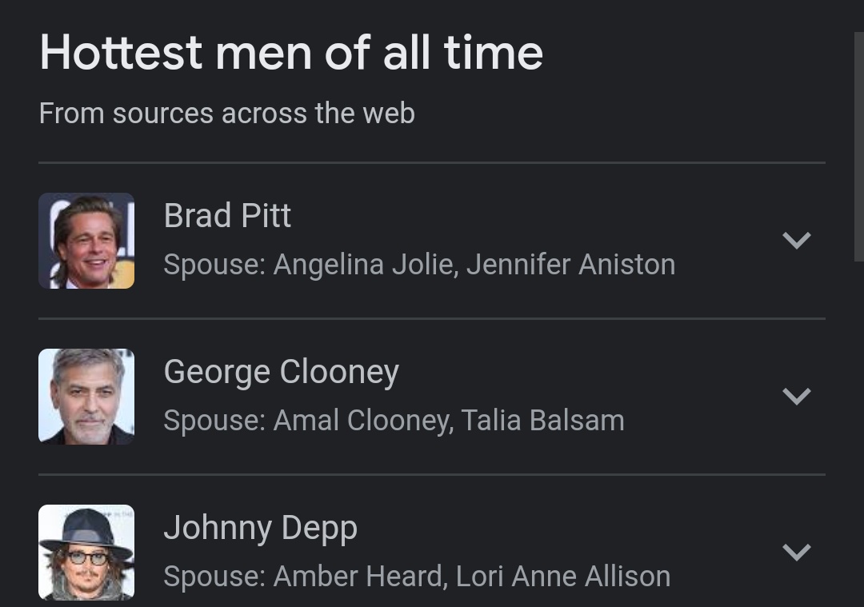Click the Hottest men of all time heading

click(x=291, y=53)
